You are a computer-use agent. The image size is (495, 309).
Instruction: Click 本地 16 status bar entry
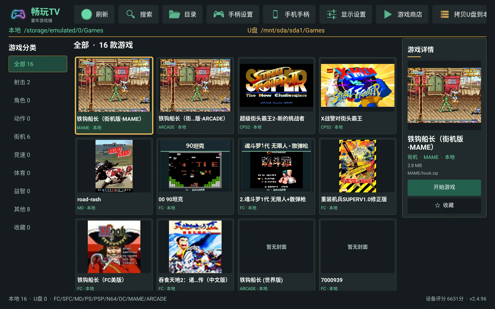coord(18,299)
